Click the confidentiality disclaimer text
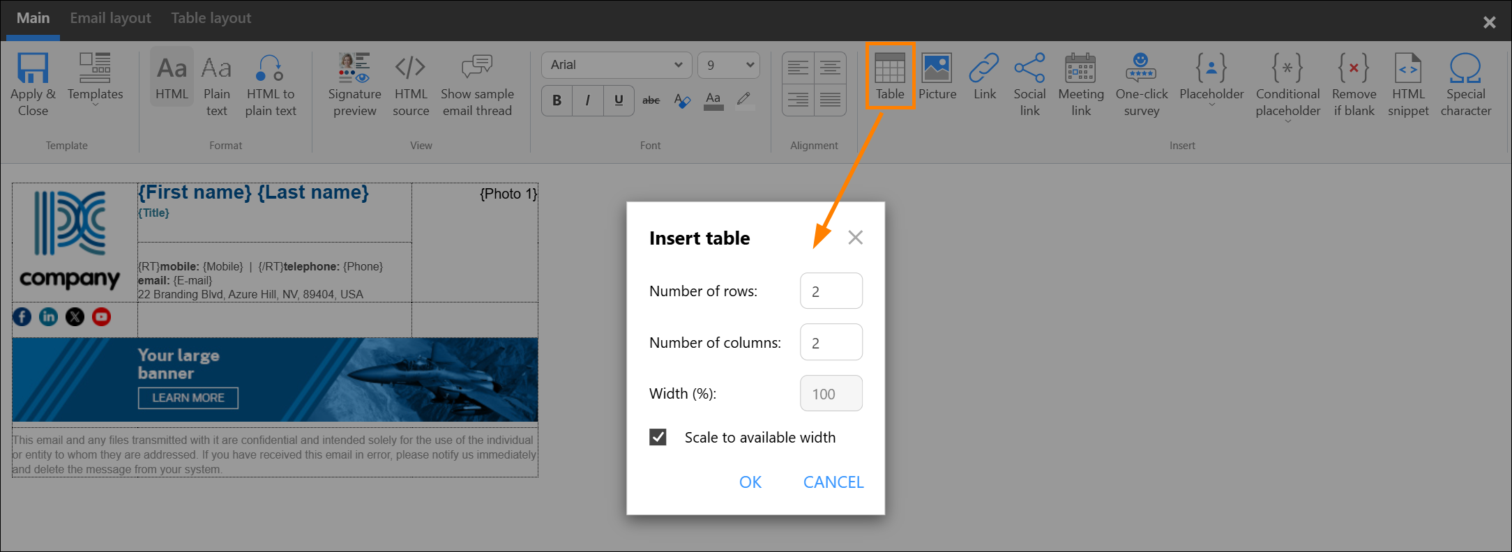Screen dimensions: 1512x552 tap(274, 454)
